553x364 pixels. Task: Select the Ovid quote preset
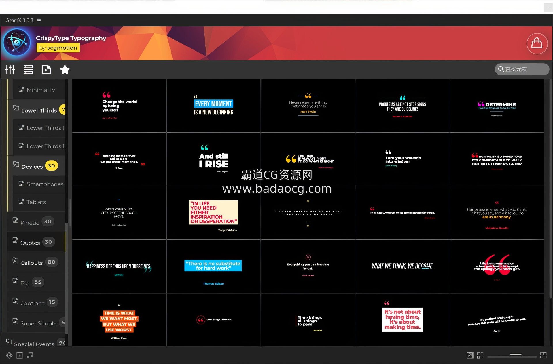[x=497, y=320]
